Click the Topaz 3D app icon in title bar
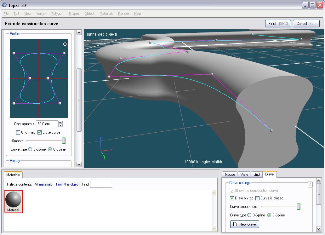Viewport: 325px width, 235px height. tap(4, 5)
